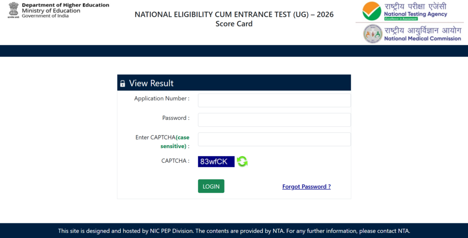This screenshot has height=238, width=468.
Task: Click the National Testing Agency checkmark logo
Action: 372,11
